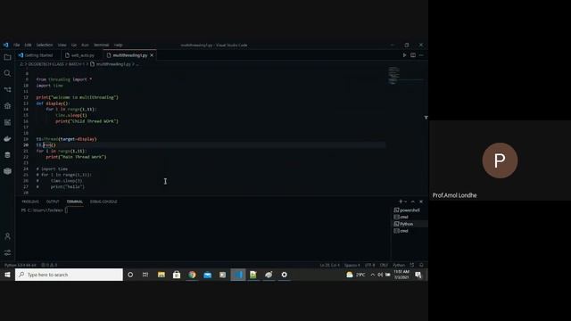Viewport: 571px width, 321px height.
Task: Add a new terminal with the plus icon
Action: [x=401, y=202]
